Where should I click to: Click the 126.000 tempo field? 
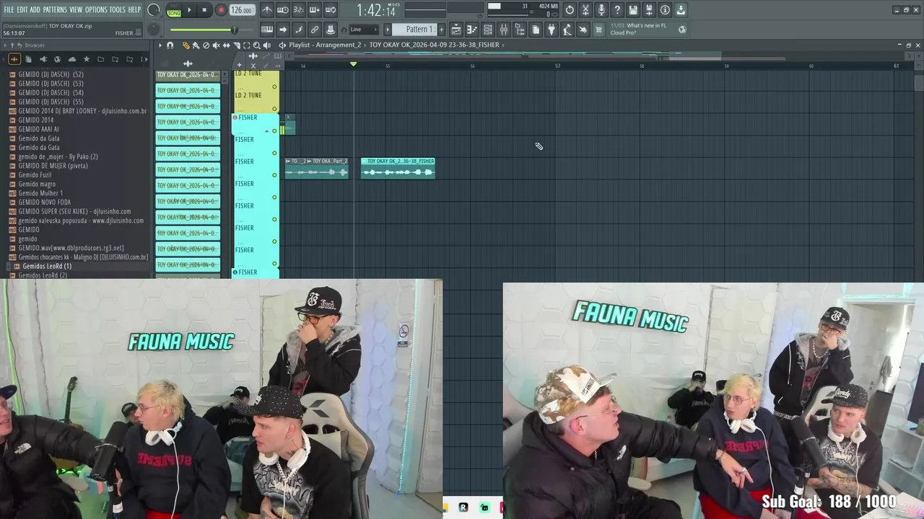coord(243,10)
